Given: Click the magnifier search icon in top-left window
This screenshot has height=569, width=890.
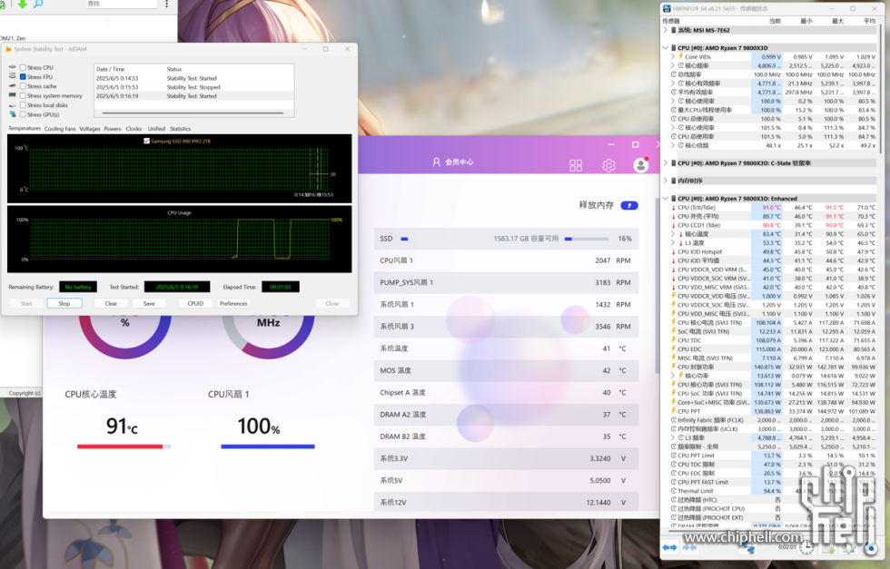Looking at the screenshot, I should click(38, 4).
